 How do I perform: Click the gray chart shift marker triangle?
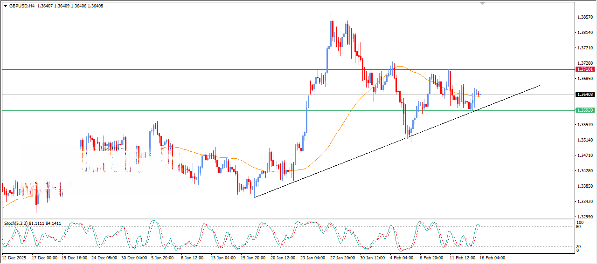[x=482, y=3]
